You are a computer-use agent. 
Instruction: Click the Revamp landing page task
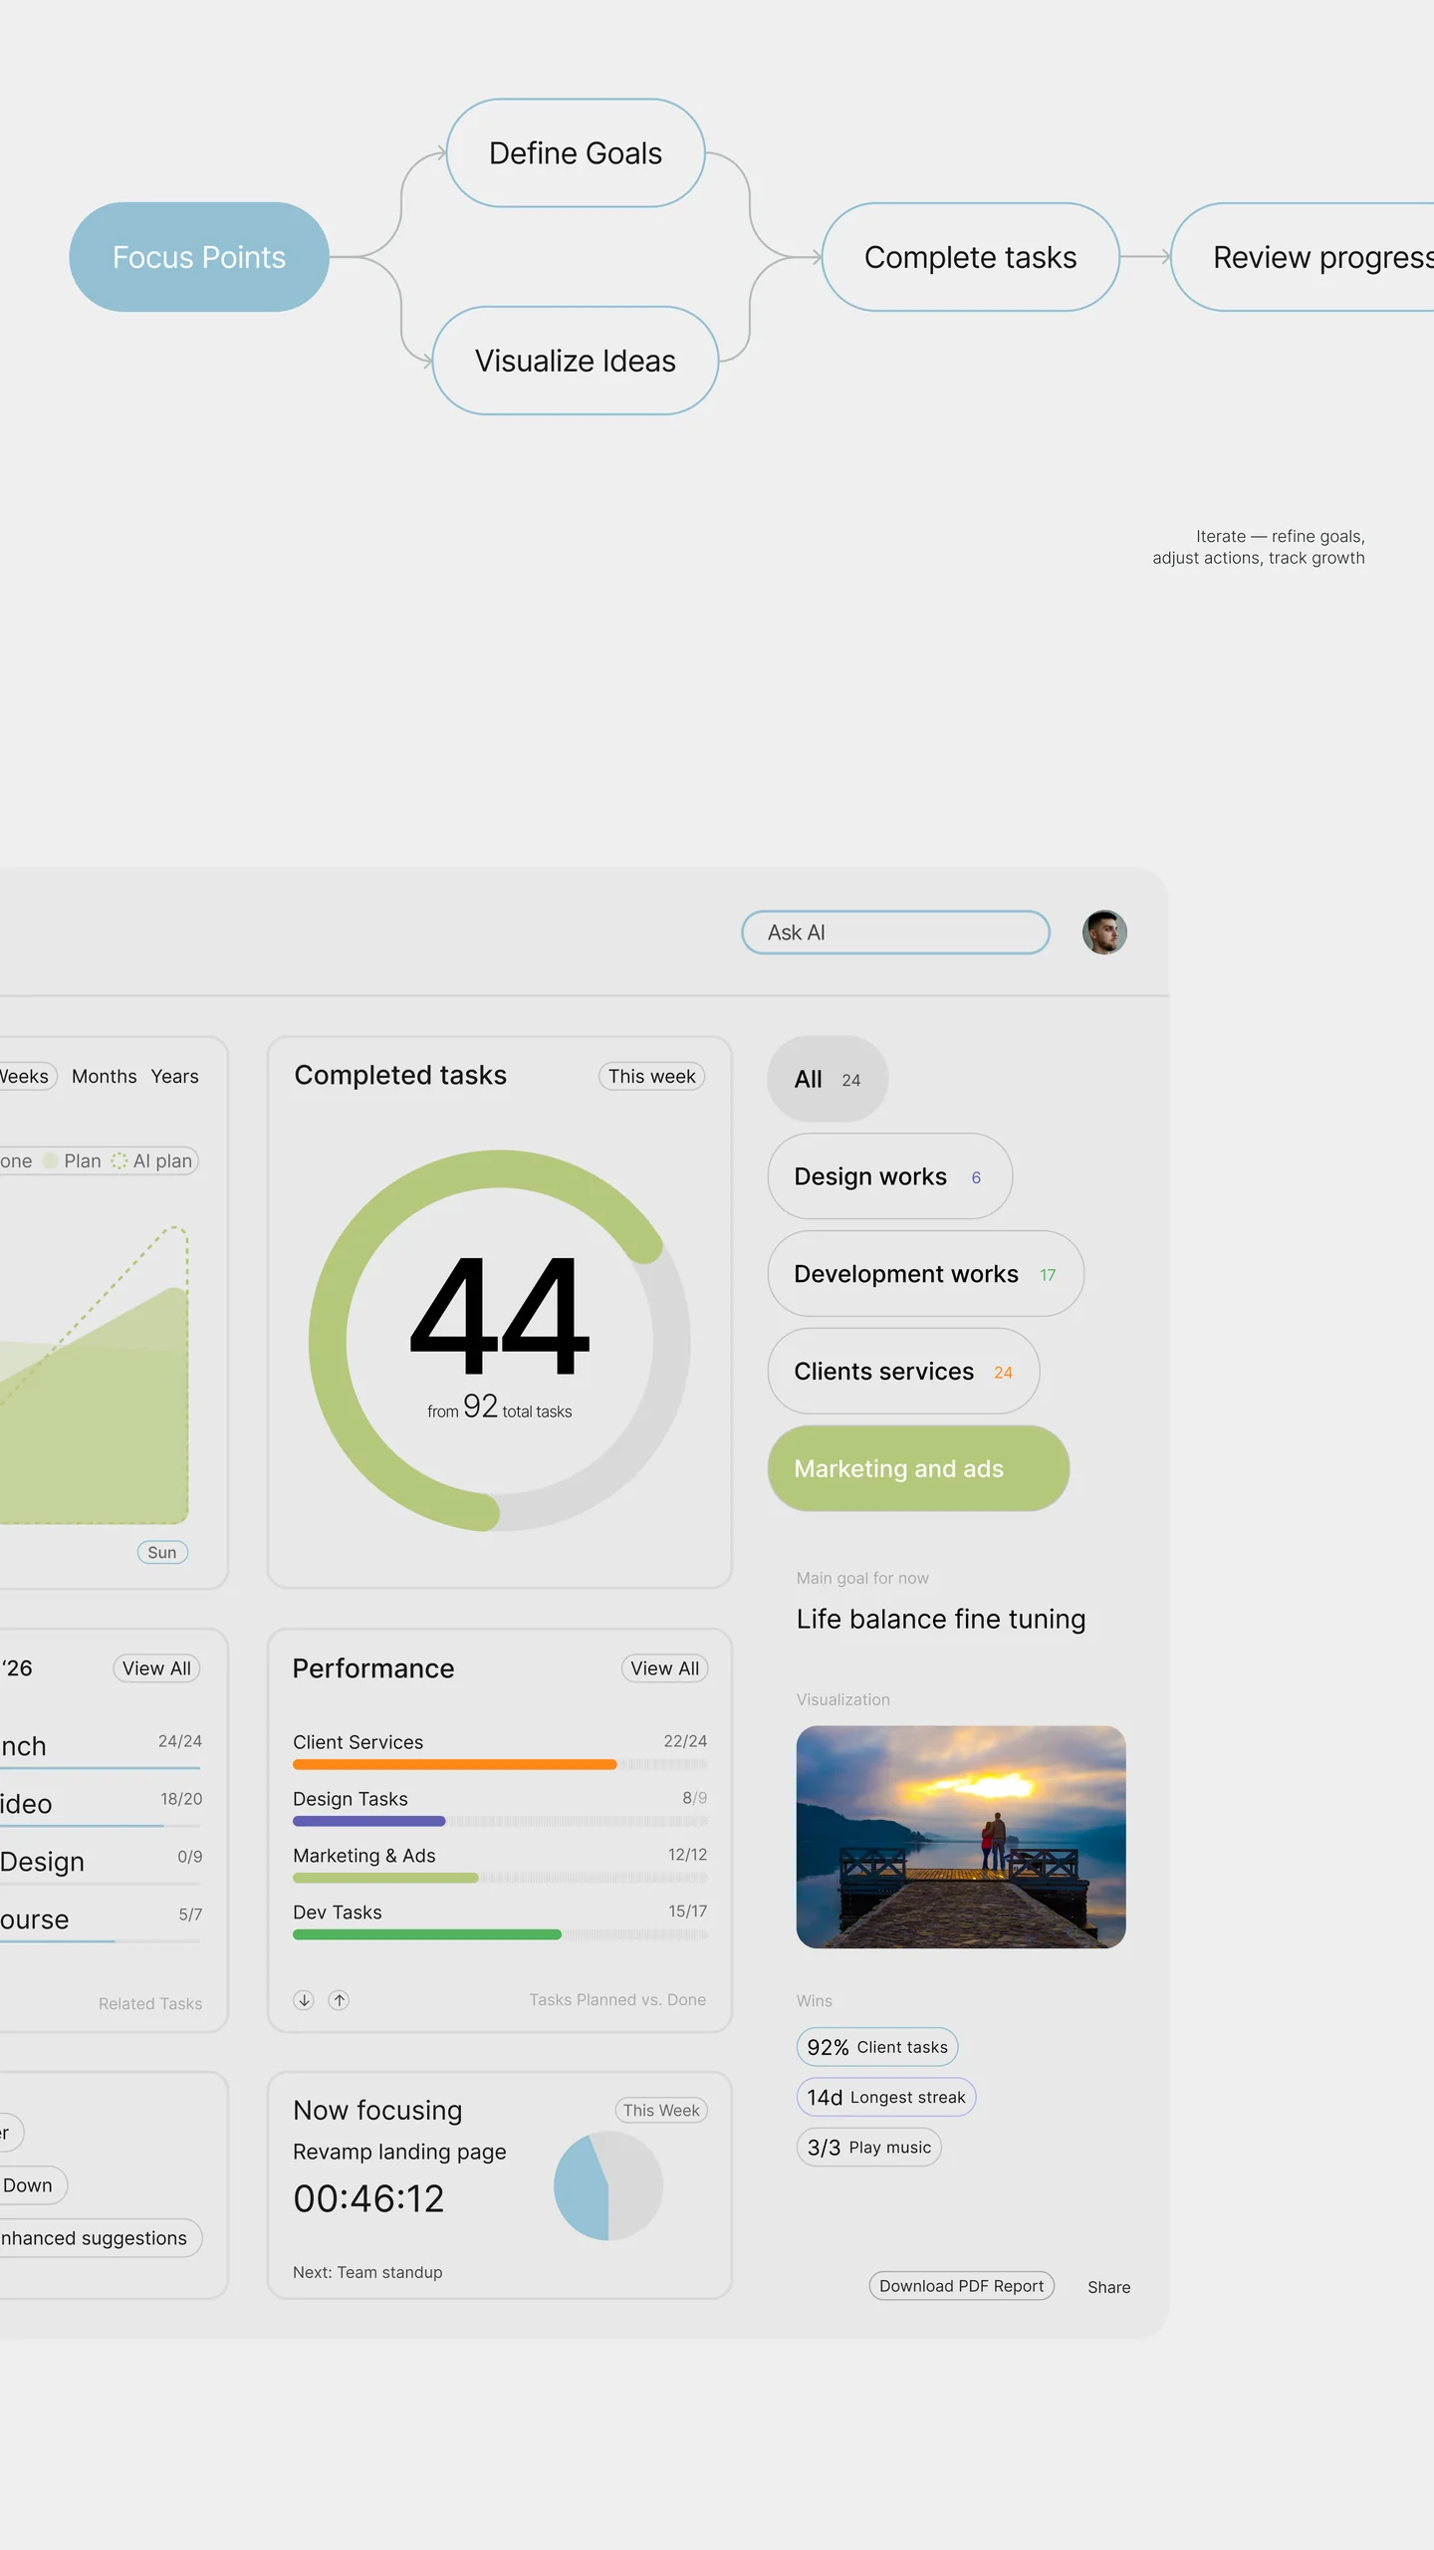tap(399, 2153)
